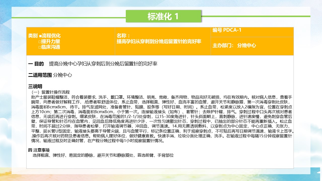This screenshot has width=322, height=181.
Task: Select the 主办部门： 分娩中心 cell
Action: tap(234, 46)
